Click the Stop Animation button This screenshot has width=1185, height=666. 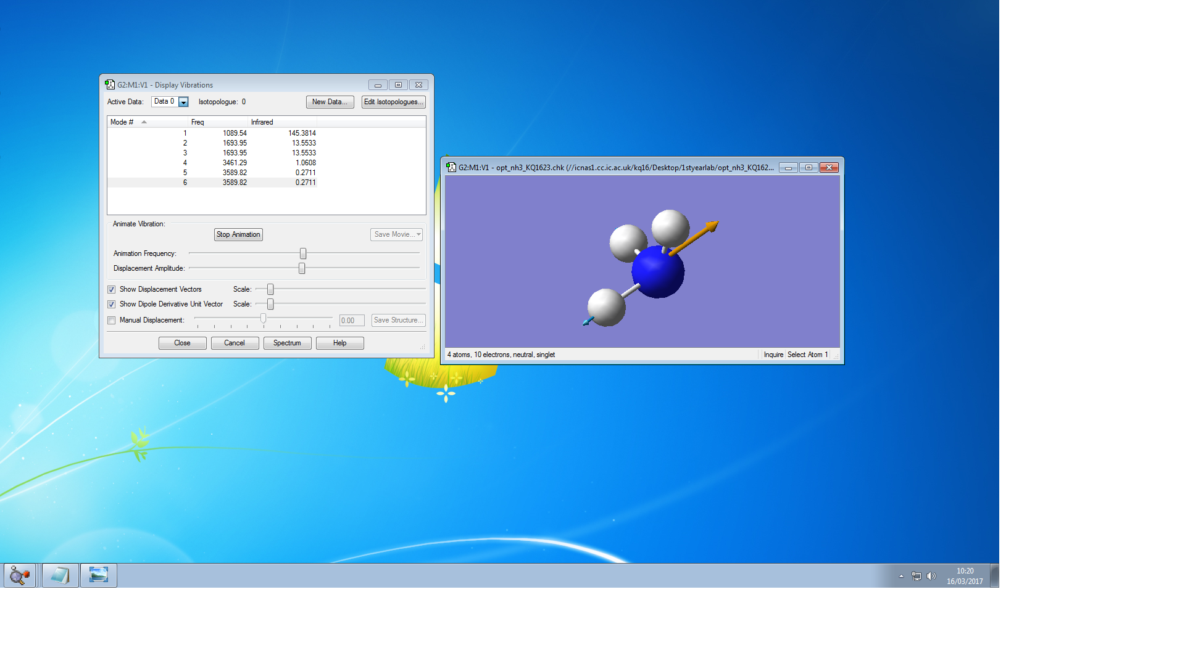[x=238, y=234]
